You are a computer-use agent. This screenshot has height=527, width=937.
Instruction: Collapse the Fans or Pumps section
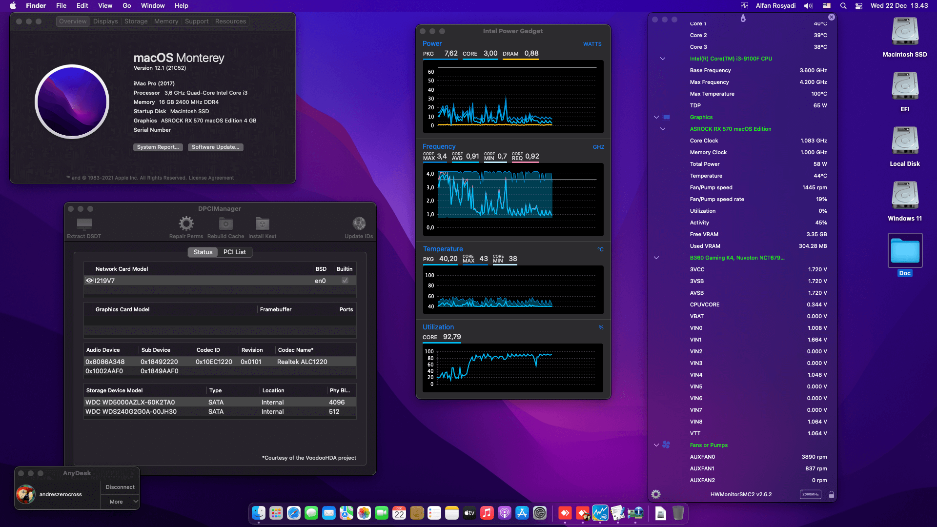[656, 445]
